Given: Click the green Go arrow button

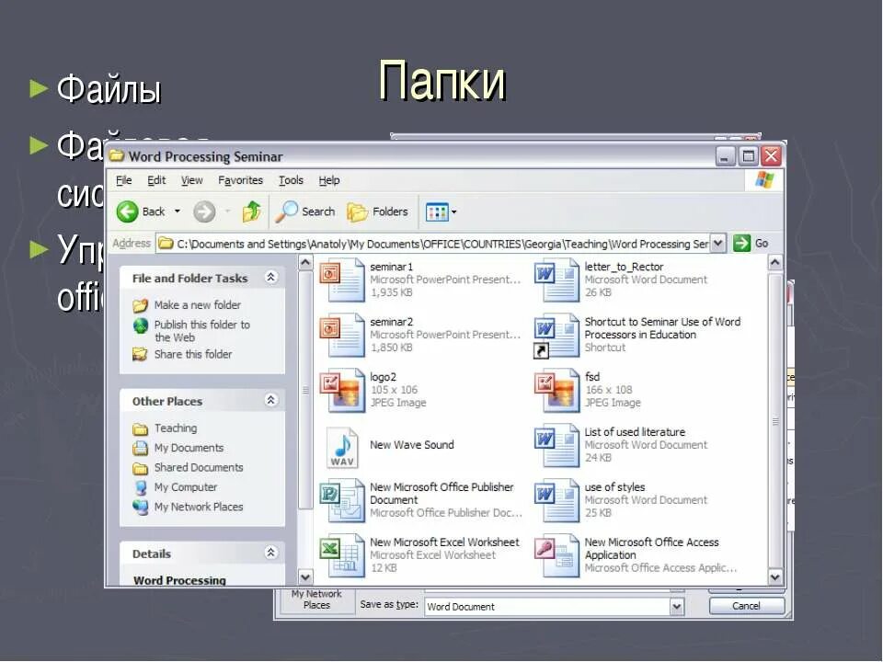Looking at the screenshot, I should point(741,243).
